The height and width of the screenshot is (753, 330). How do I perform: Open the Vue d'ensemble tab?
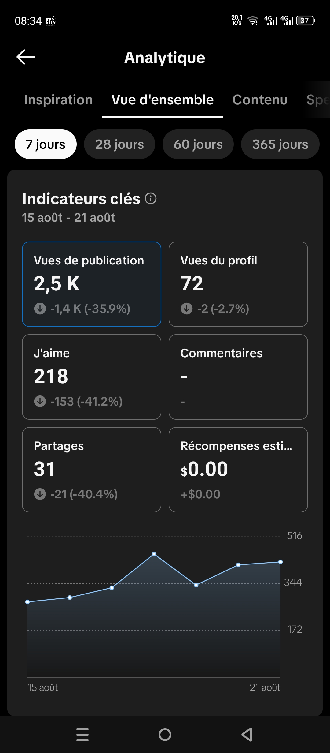pos(163,100)
